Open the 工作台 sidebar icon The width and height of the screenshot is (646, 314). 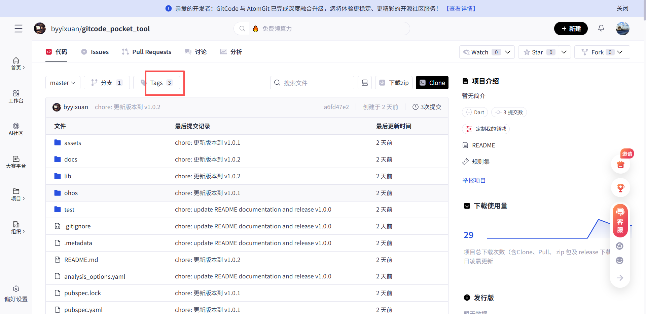coord(16,97)
